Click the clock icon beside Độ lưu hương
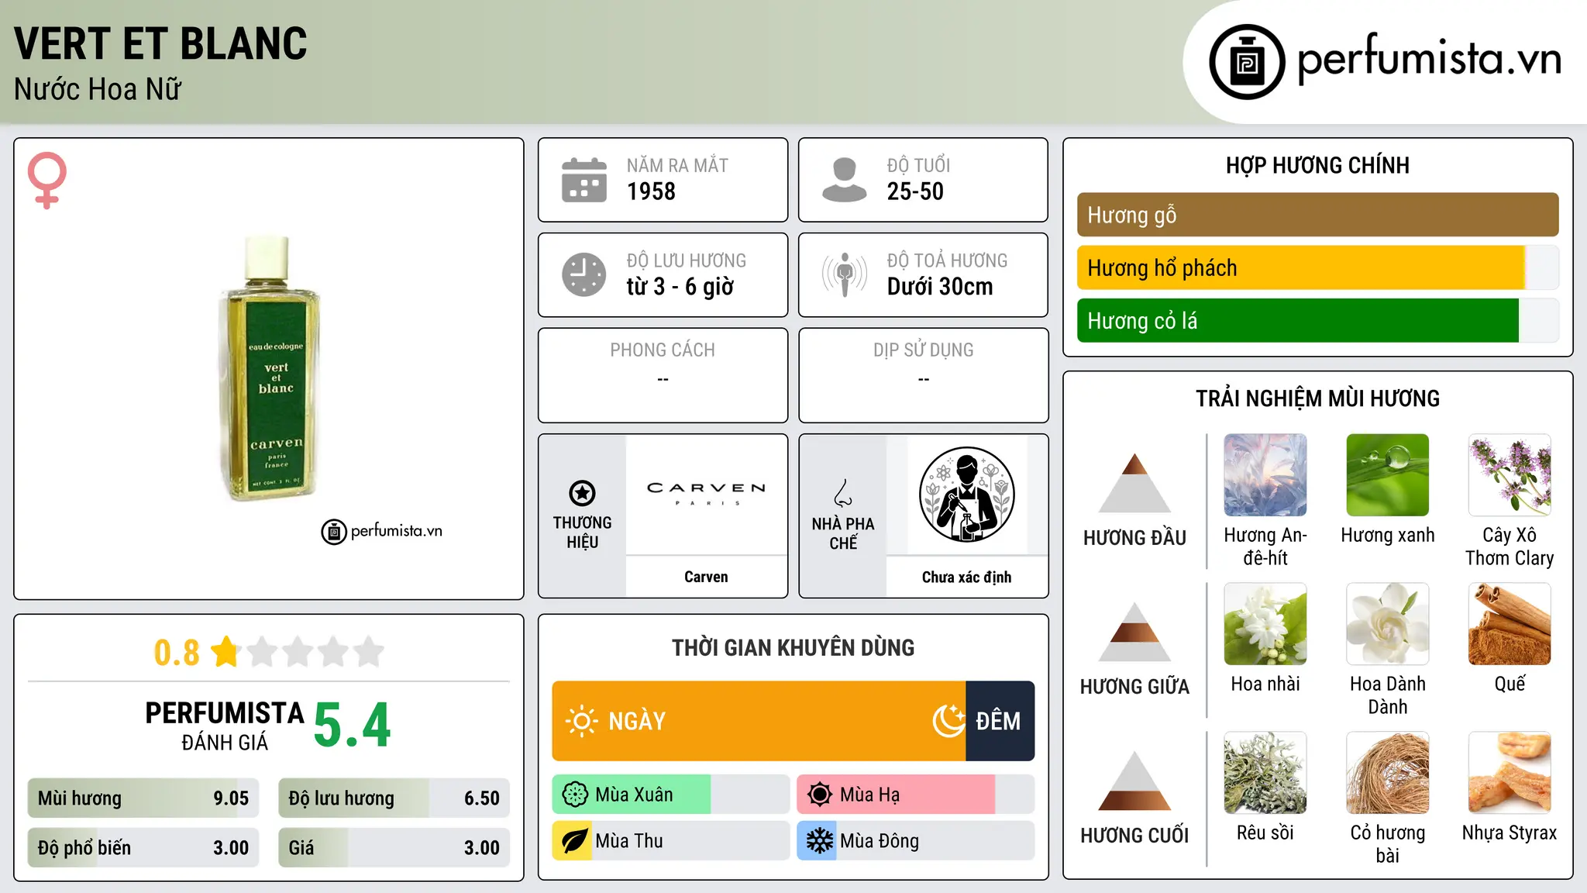1587x893 pixels. click(584, 274)
